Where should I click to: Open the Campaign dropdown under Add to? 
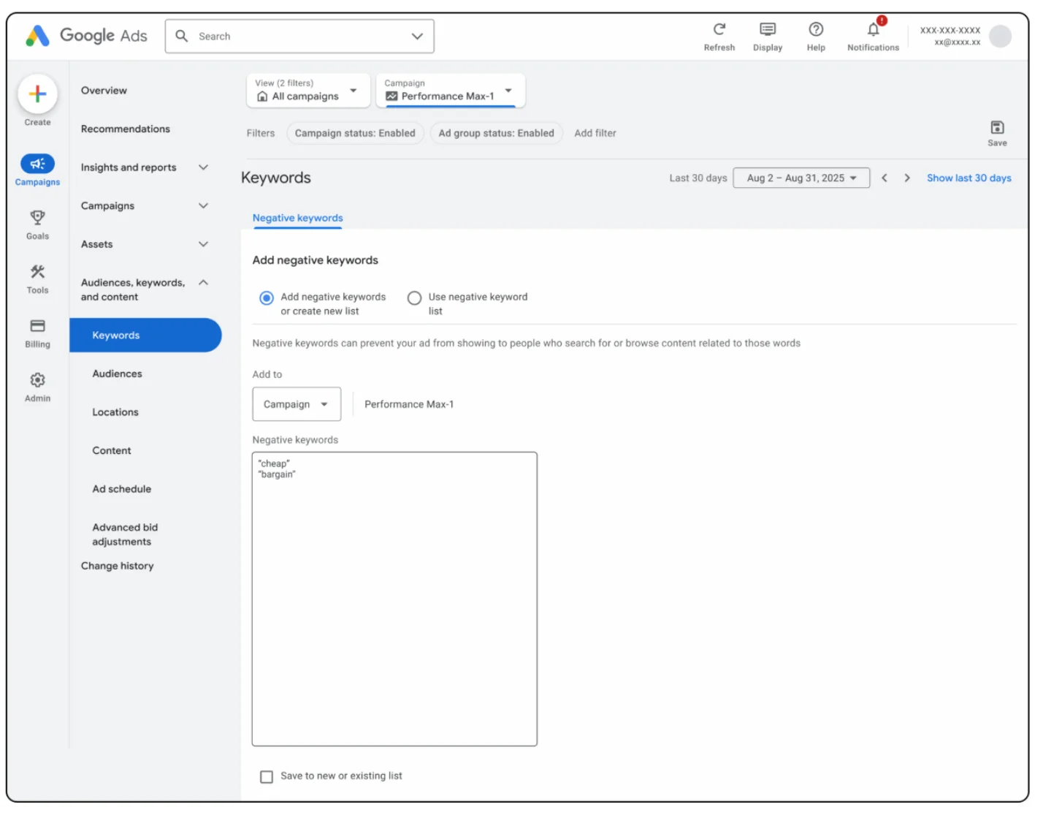pos(296,403)
